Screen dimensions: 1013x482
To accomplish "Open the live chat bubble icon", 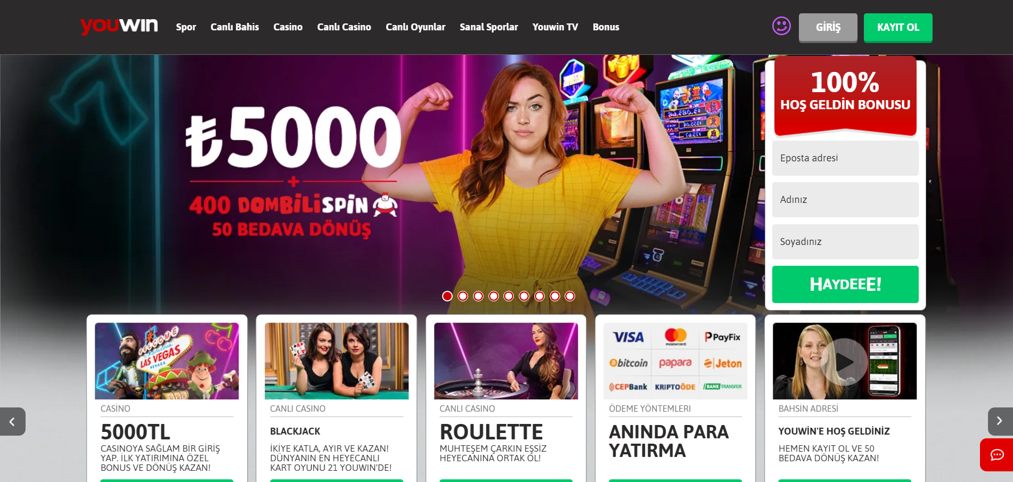I will [x=996, y=455].
